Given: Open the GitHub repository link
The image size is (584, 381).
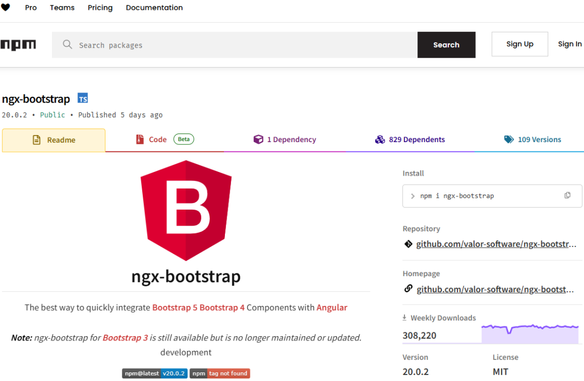Looking at the screenshot, I should (496, 244).
